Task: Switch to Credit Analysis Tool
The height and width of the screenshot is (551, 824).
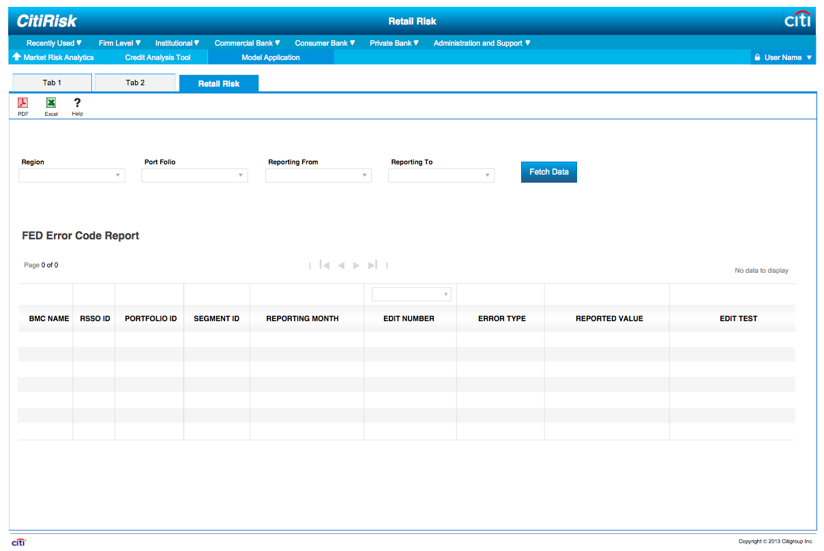Action: 158,57
